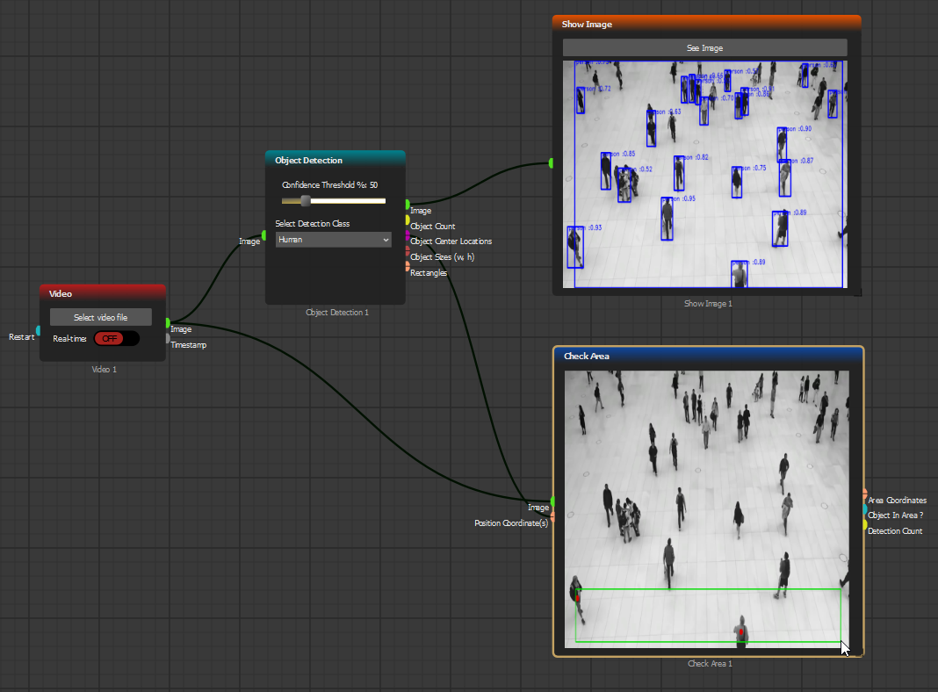938x692 pixels.
Task: Open the Select Detection Class dropdown
Action: pyautogui.click(x=333, y=240)
